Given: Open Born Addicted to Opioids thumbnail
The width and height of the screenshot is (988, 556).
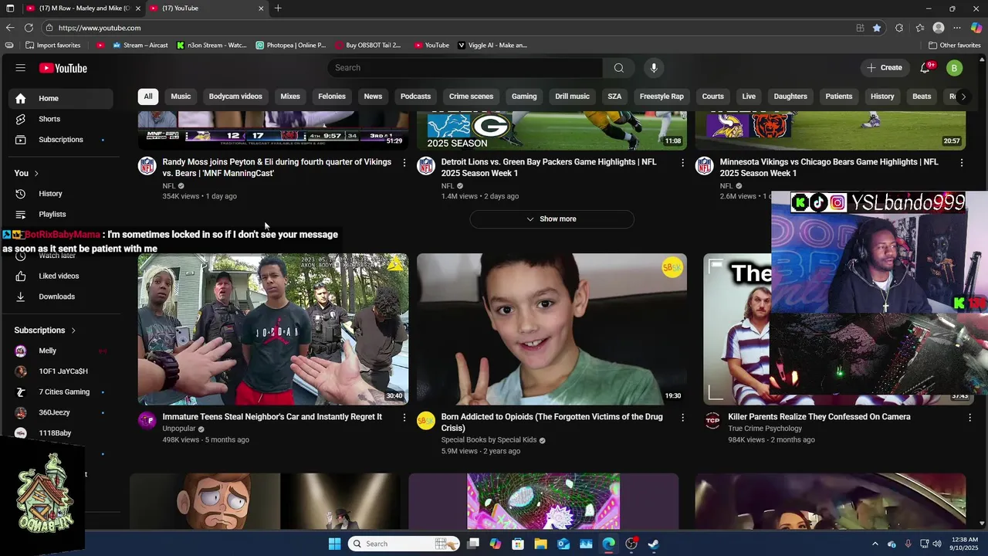Looking at the screenshot, I should click(552, 329).
